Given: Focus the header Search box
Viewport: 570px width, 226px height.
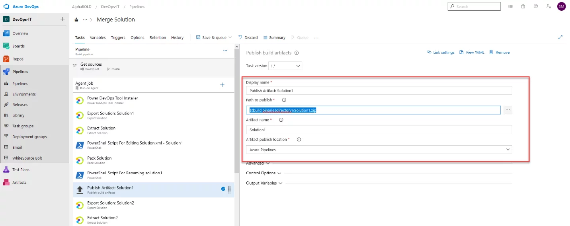Looking at the screenshot, I should click(474, 6).
